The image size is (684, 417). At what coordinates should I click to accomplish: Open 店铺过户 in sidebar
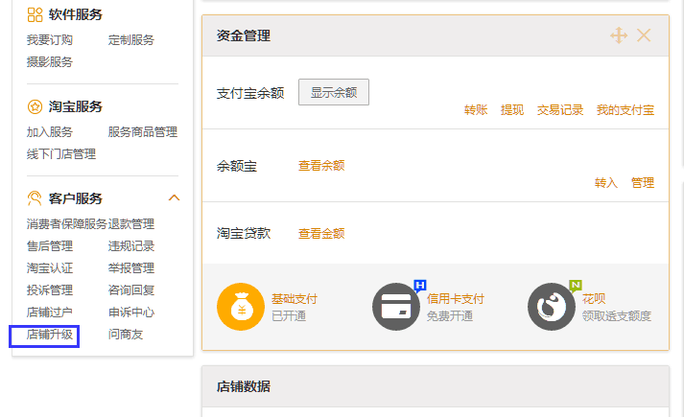tap(50, 313)
